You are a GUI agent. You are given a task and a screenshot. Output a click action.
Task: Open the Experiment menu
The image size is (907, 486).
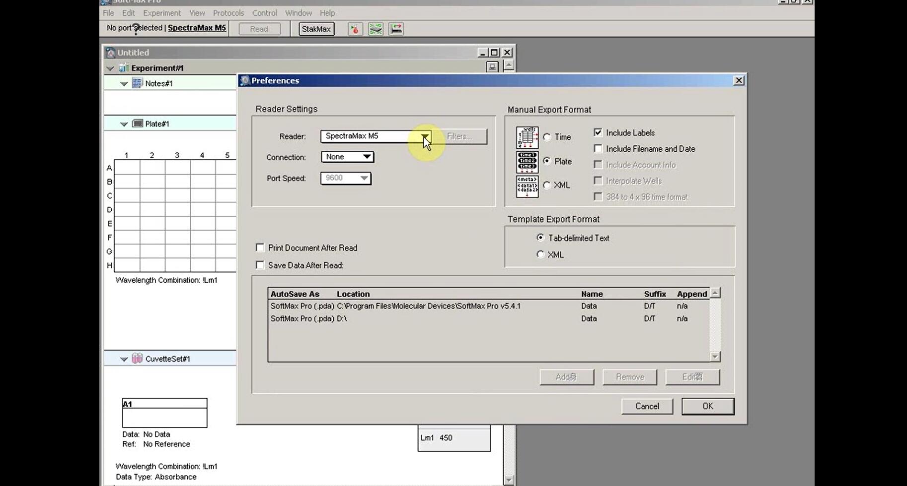[162, 13]
